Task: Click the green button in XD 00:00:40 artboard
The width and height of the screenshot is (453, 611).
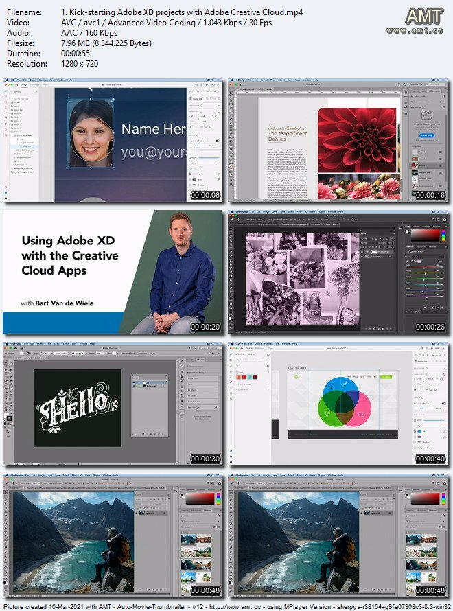Action: click(386, 377)
